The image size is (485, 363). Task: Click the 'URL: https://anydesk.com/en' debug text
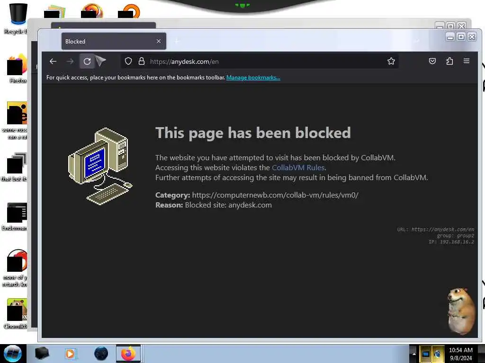click(435, 229)
